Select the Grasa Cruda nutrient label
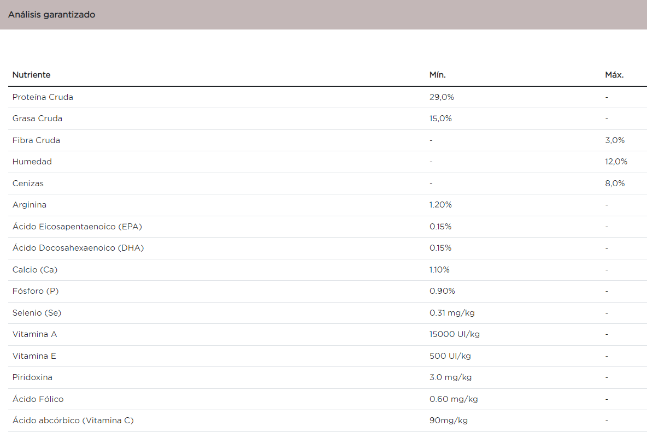647x438 pixels. tap(37, 119)
